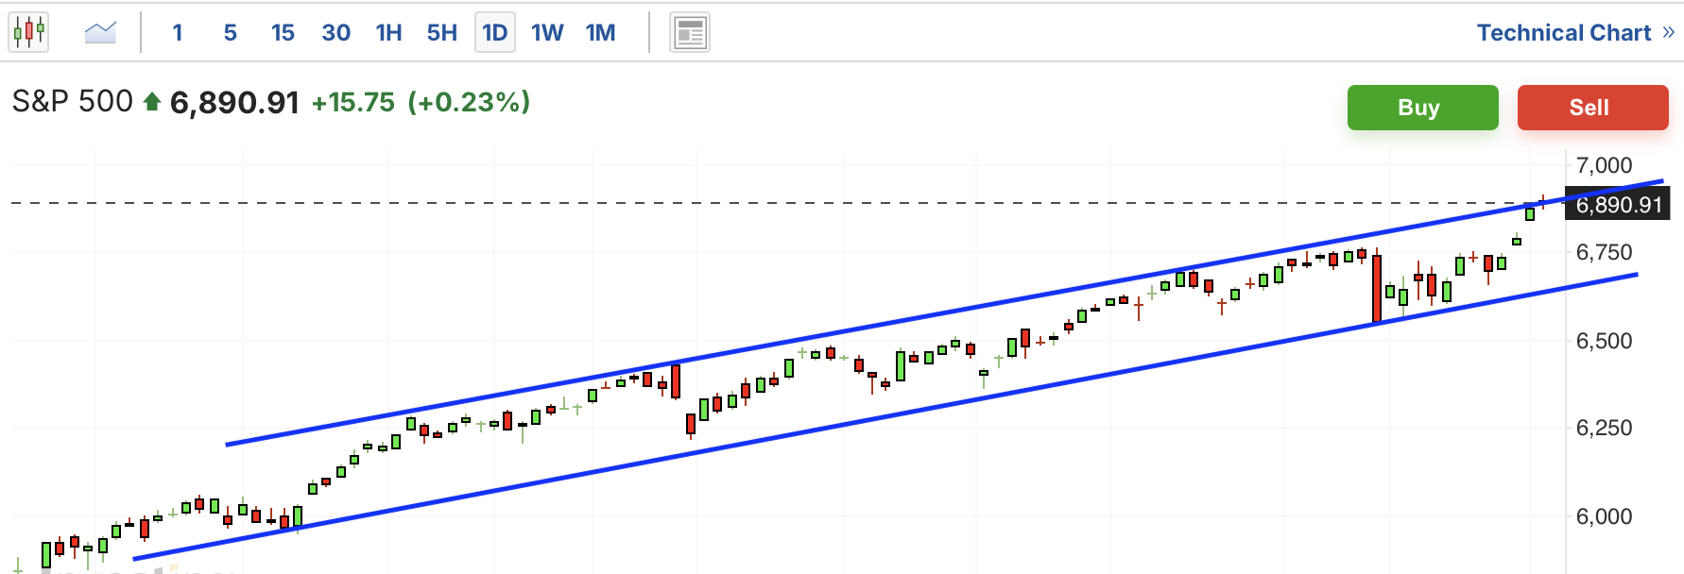Select the 1 minute timeframe

pyautogui.click(x=178, y=33)
